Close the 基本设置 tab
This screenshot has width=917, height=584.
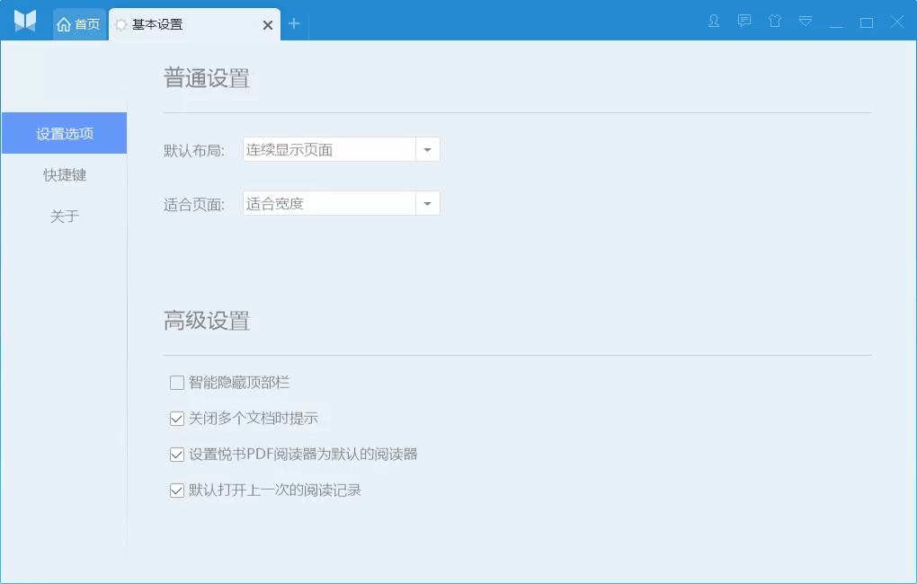click(268, 25)
